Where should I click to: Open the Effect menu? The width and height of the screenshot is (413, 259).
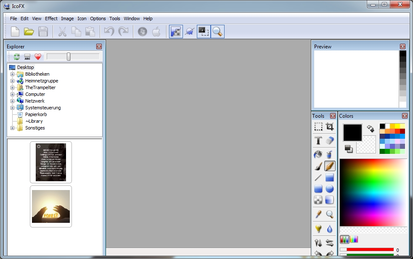click(51, 18)
